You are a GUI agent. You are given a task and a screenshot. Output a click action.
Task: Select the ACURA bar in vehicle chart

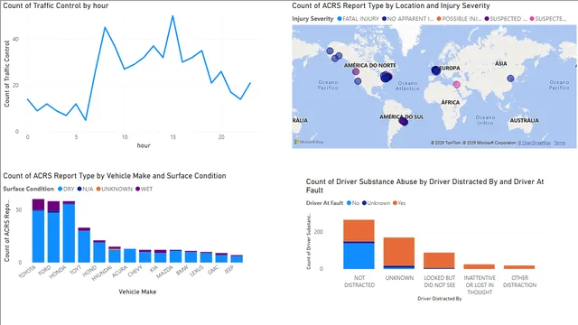click(130, 255)
